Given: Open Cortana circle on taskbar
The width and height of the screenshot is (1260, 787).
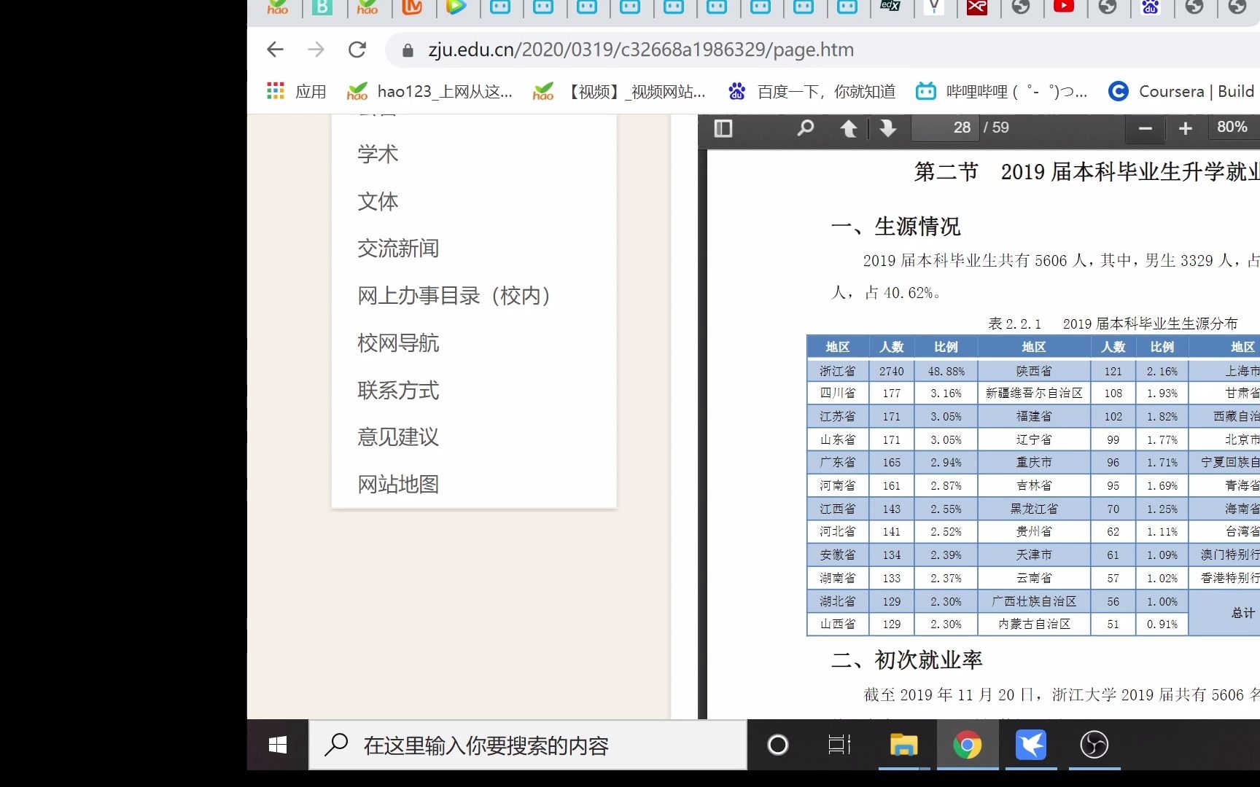Looking at the screenshot, I should click(x=778, y=745).
